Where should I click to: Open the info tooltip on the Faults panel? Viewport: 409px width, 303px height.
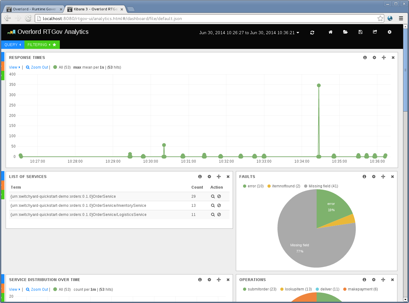coord(364,176)
